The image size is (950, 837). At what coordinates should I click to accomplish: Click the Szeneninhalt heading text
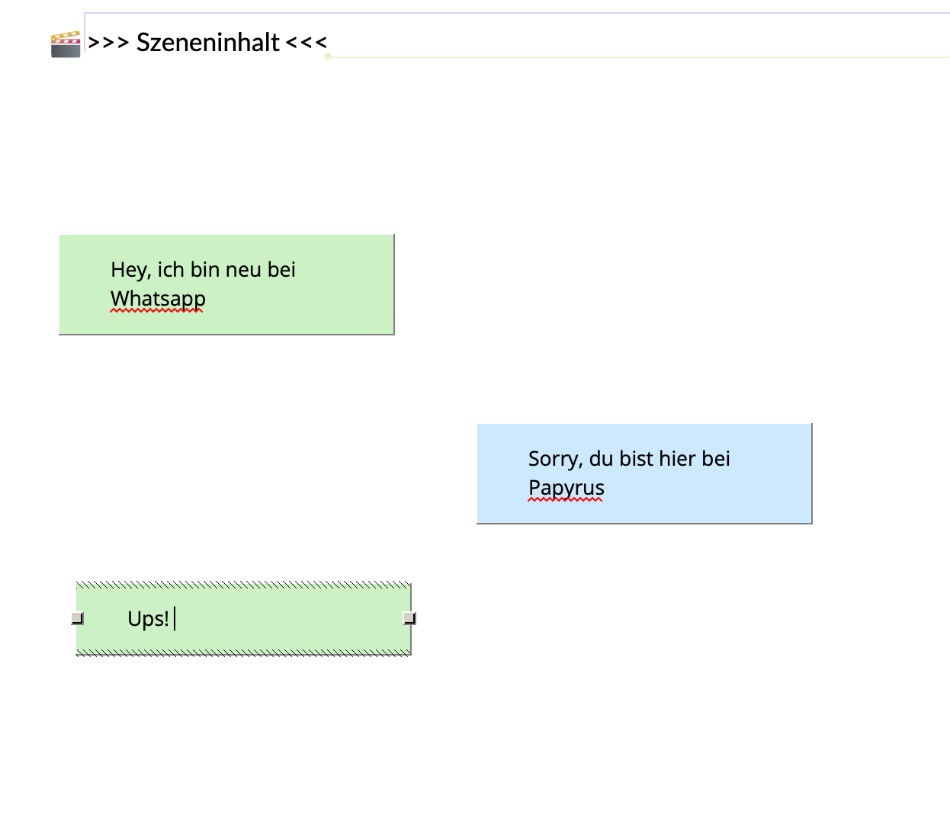(207, 43)
